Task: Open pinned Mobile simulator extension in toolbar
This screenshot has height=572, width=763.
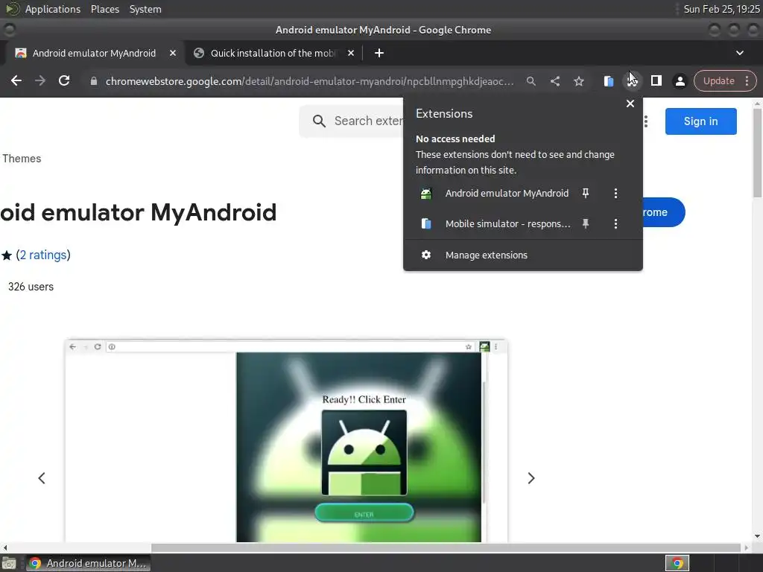Action: (608, 81)
